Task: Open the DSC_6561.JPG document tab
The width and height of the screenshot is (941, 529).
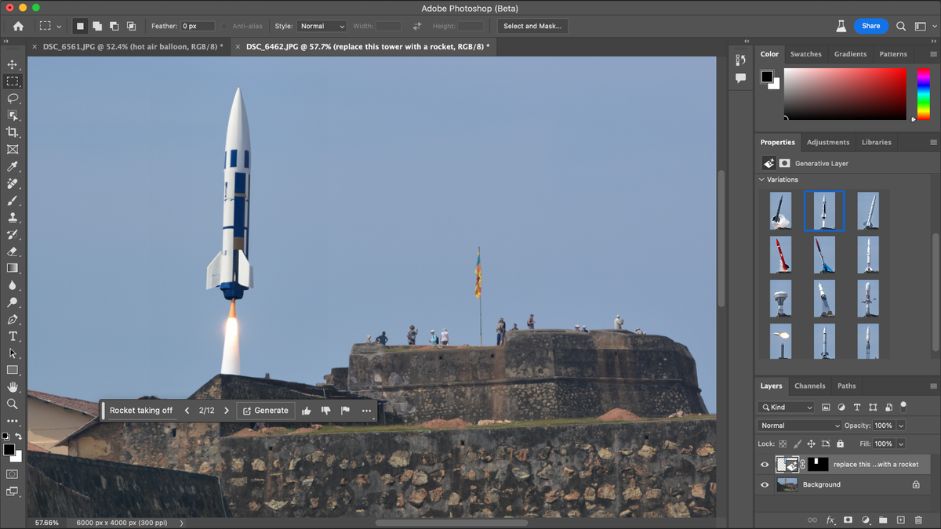Action: coord(133,47)
